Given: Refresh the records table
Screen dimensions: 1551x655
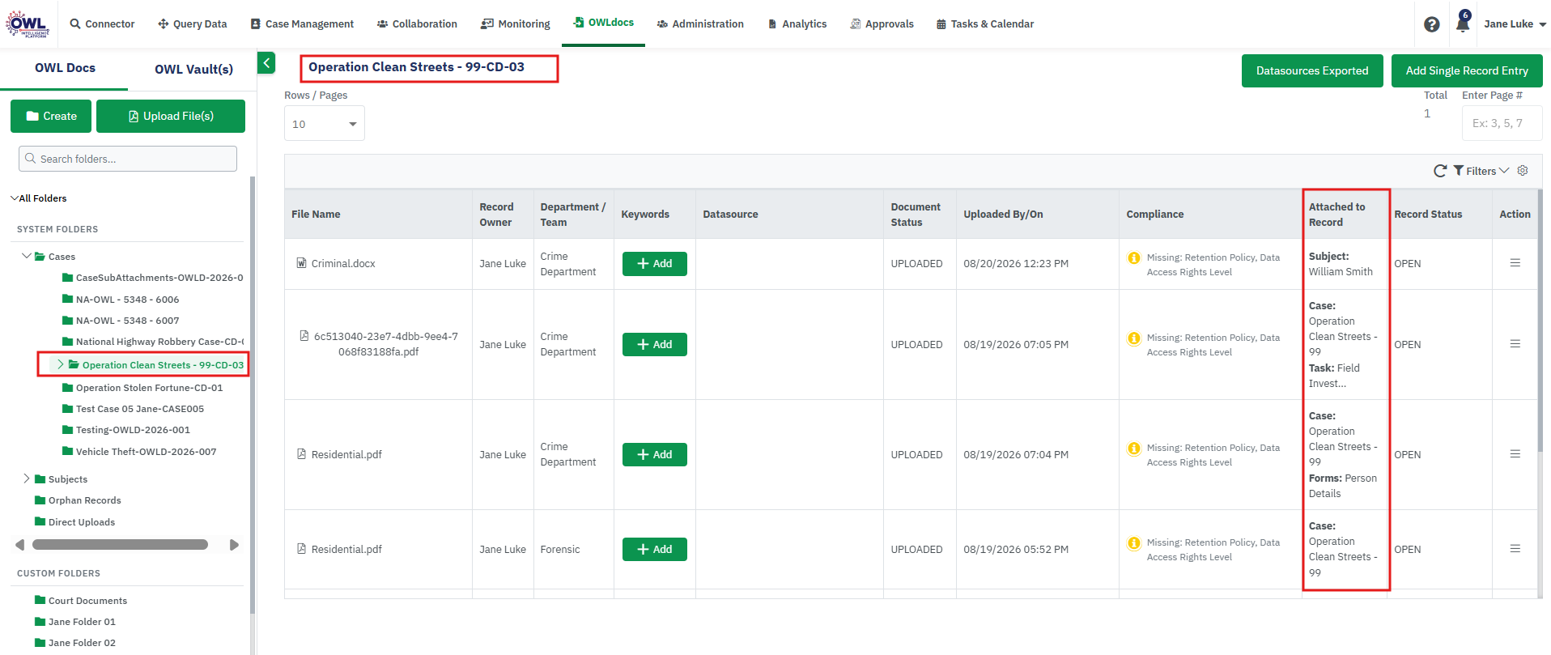Looking at the screenshot, I should (1440, 171).
